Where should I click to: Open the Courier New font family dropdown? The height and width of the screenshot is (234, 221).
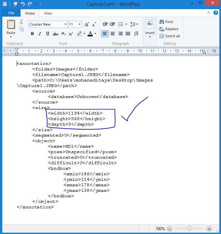[65, 24]
